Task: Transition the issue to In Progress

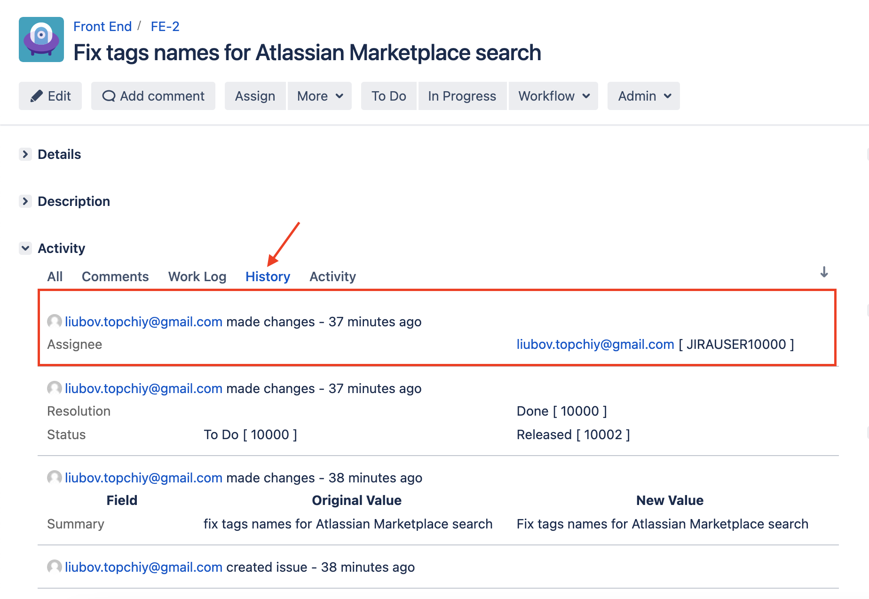Action: click(x=462, y=96)
